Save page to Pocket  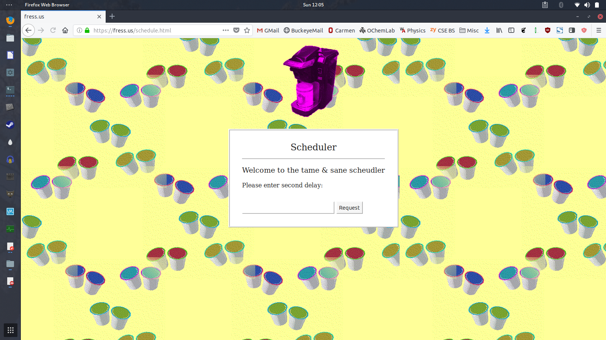coord(236,30)
